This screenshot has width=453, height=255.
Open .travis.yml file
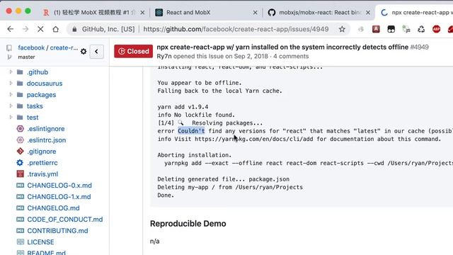point(42,174)
